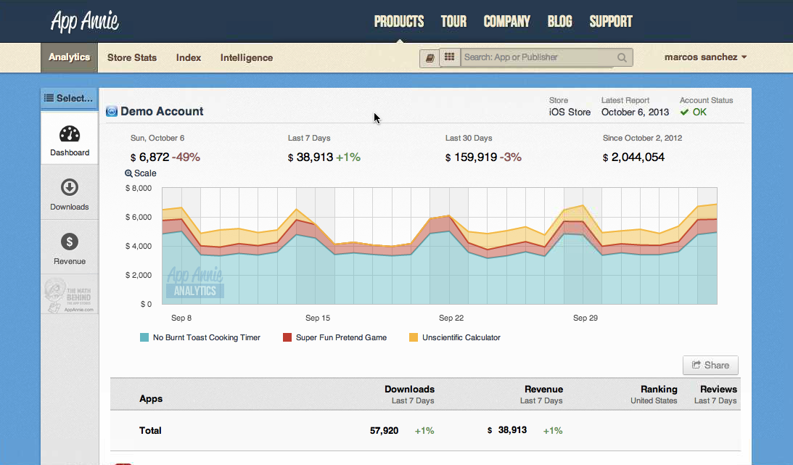
Task: Toggle Super Fun Pretend Game legend swatch
Action: (287, 337)
